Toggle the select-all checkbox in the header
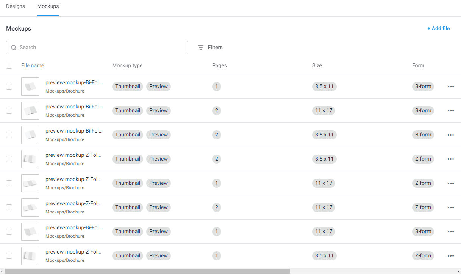The width and height of the screenshot is (461, 280). tap(9, 66)
